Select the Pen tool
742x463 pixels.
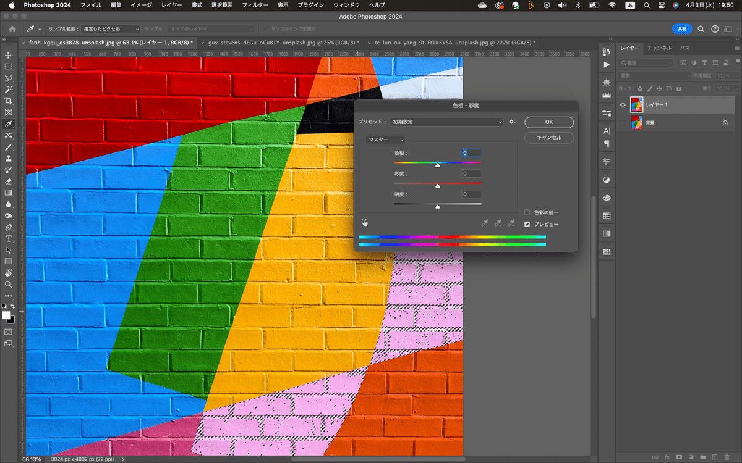tap(9, 227)
